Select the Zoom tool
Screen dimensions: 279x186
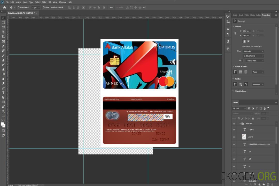(3, 111)
